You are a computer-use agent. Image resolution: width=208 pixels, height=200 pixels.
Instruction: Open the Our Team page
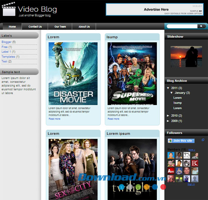(60, 26)
